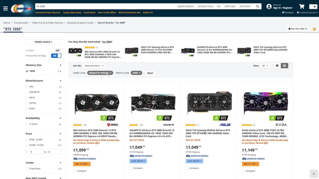Screen dimensions: 319x179
Task: Add MSI RTX 3080 to cart
Action: pos(82,164)
